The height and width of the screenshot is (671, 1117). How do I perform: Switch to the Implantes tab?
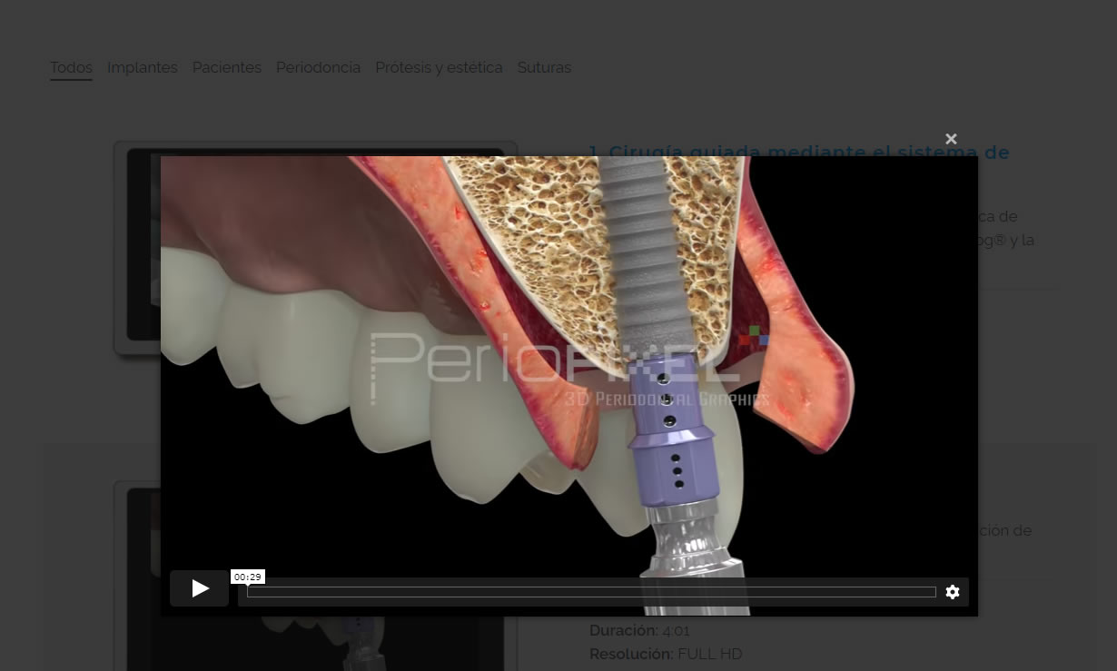click(143, 67)
